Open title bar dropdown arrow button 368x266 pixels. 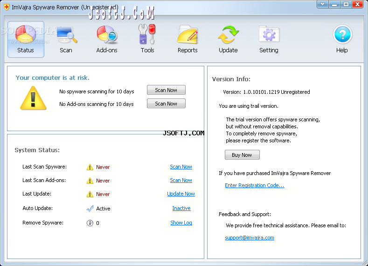point(323,4)
